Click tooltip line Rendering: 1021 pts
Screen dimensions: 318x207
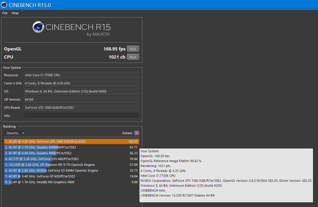155,166
